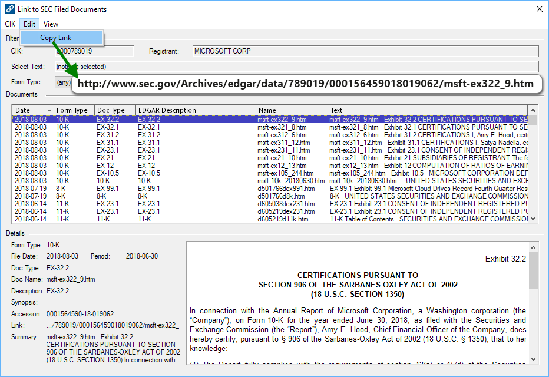Select row msft-10k_20180630.htm
The height and width of the screenshot is (377, 549).
pyautogui.click(x=270, y=181)
